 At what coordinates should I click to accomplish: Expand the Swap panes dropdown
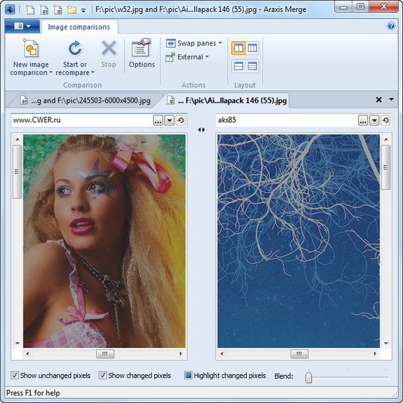(x=220, y=43)
